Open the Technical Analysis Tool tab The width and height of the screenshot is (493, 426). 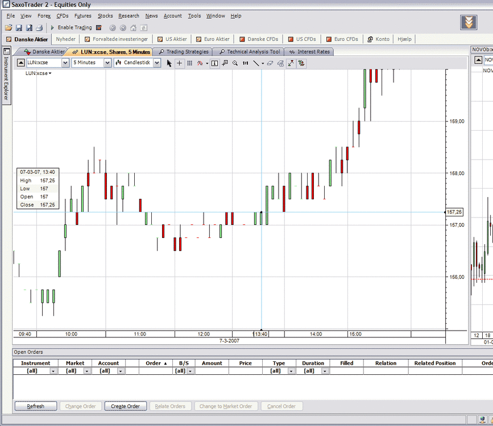[x=250, y=52]
